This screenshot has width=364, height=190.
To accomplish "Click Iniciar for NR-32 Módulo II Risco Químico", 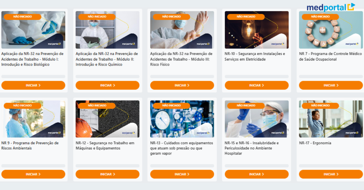I will click(x=107, y=85).
